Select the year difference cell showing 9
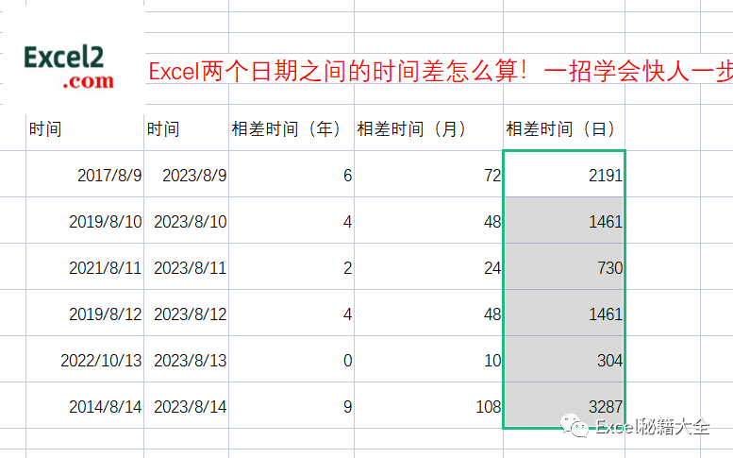 (x=292, y=405)
